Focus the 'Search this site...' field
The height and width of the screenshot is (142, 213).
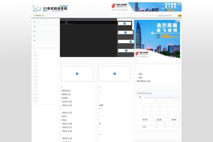coord(168,16)
